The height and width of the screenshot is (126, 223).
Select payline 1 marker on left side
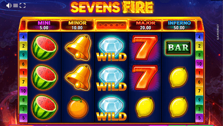[23, 73]
